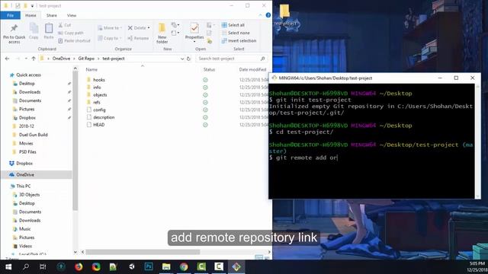The image size is (488, 274).
Task: Click Select none in ribbon
Action: point(236,33)
